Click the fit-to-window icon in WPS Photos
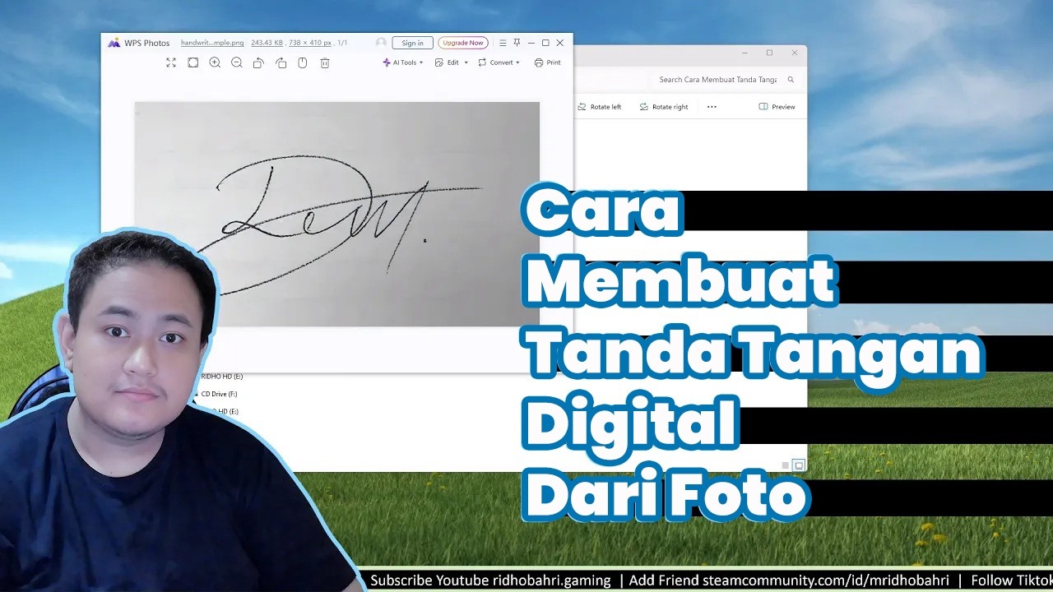The image size is (1053, 592). tap(193, 62)
